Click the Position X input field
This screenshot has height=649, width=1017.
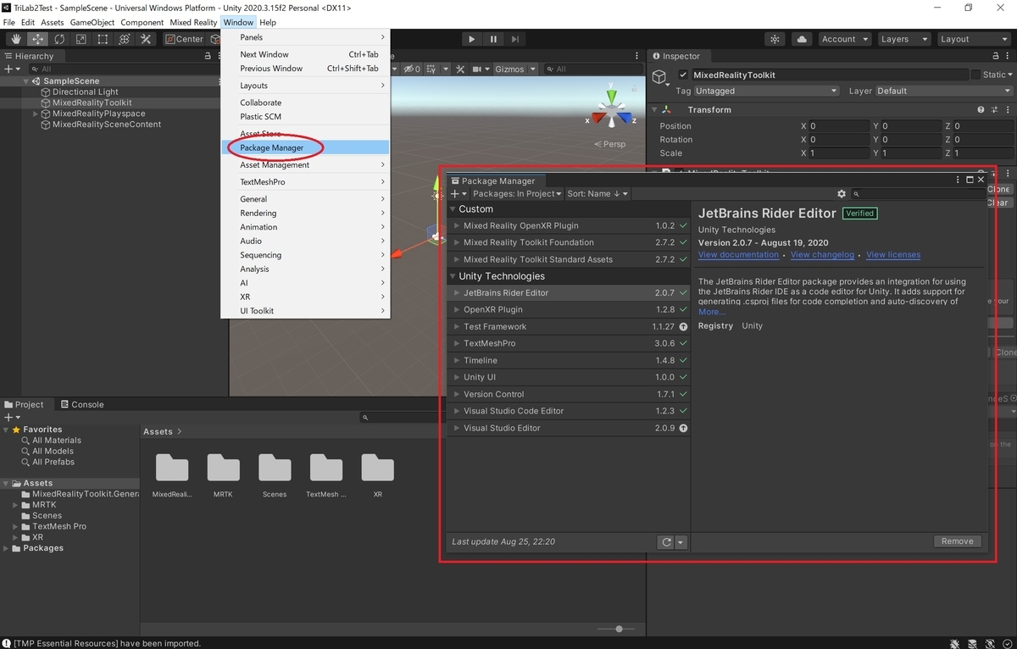[x=839, y=126]
